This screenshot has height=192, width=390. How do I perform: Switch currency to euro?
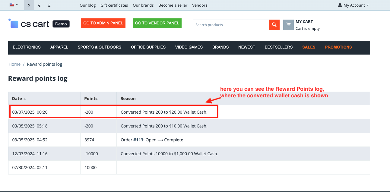[39, 5]
